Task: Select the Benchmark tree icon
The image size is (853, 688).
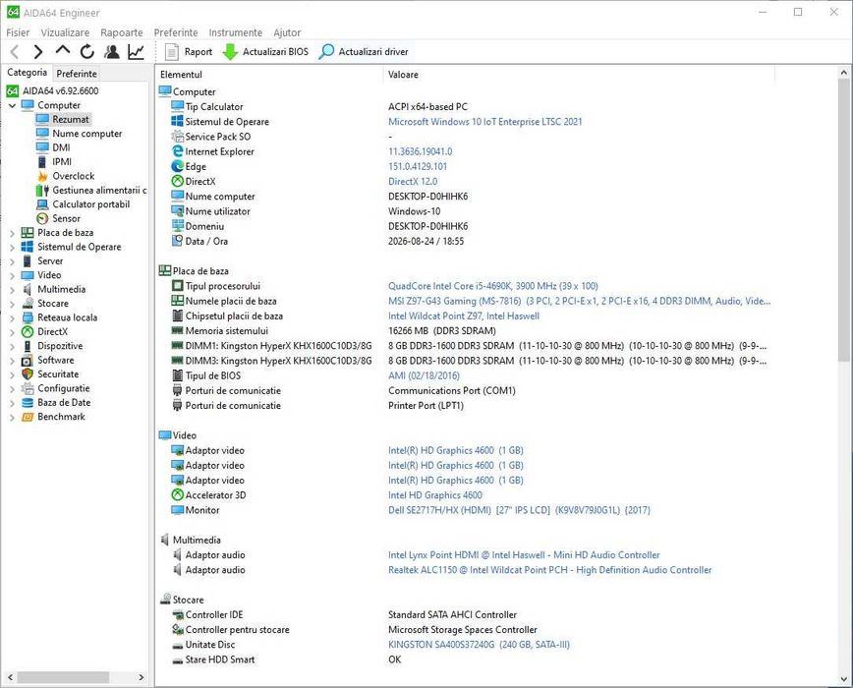Action: 28,417
